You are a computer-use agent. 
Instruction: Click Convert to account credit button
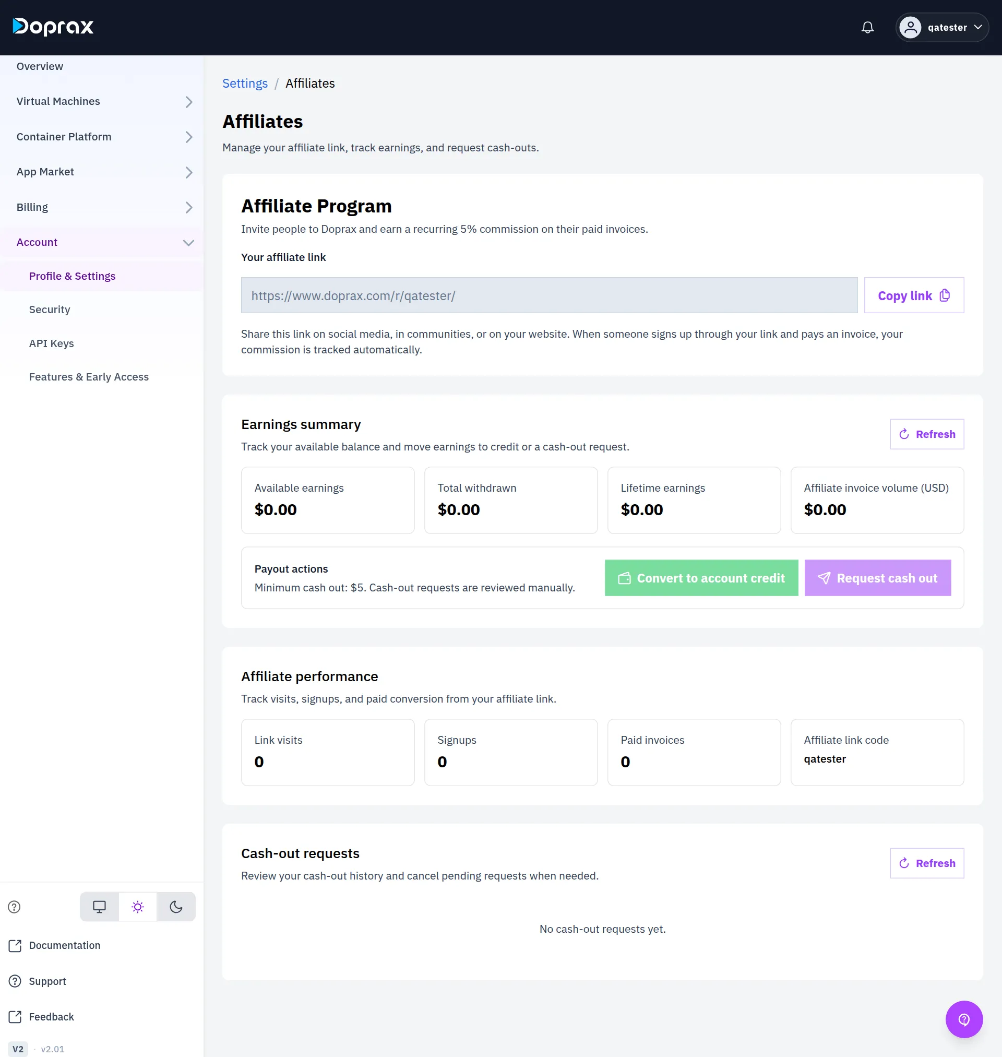coord(701,578)
